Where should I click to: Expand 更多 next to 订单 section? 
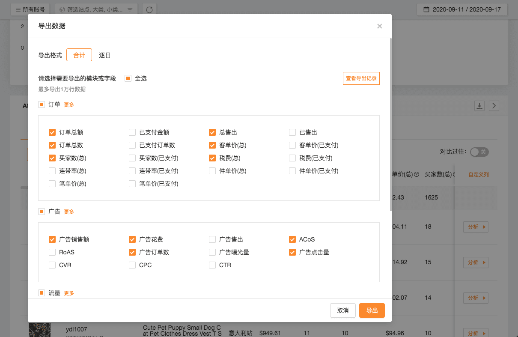69,104
